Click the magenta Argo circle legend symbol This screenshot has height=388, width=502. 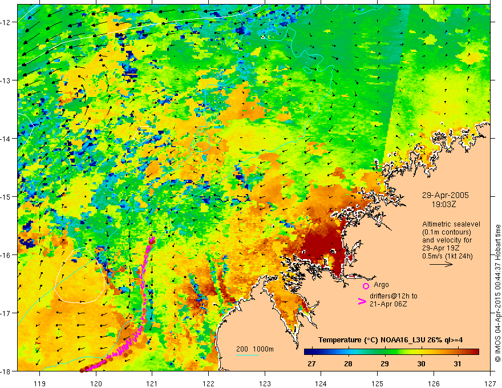point(366,286)
